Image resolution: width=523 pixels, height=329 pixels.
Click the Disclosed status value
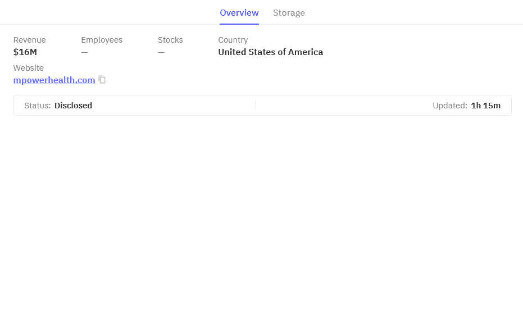(x=74, y=106)
